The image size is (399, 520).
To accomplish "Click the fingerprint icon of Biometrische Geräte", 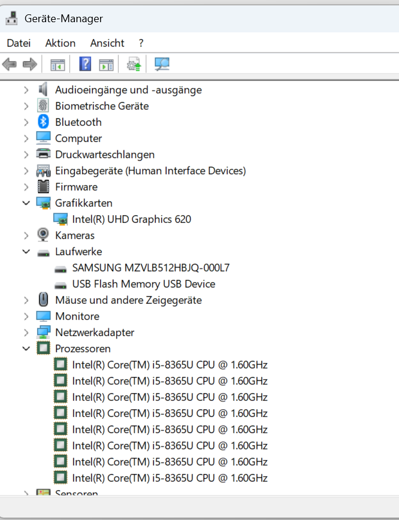I will [43, 106].
